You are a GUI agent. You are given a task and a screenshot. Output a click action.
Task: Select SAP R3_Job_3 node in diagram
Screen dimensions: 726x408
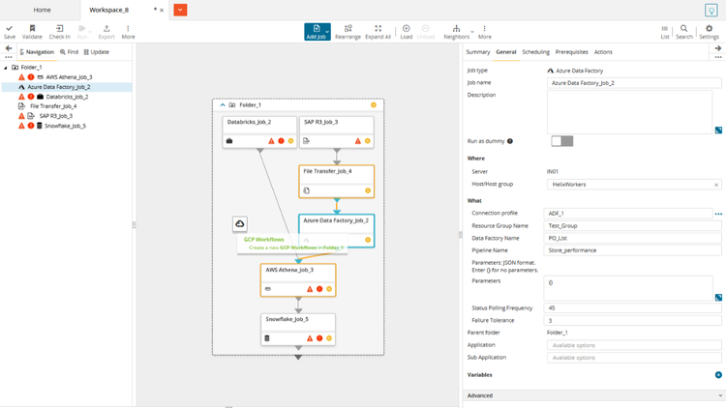point(337,131)
